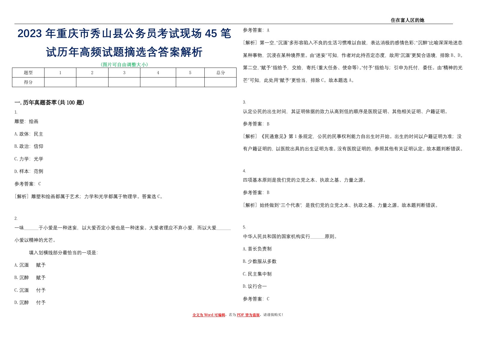Select the 总分 column header cell
477x337 pixels.
220,73
